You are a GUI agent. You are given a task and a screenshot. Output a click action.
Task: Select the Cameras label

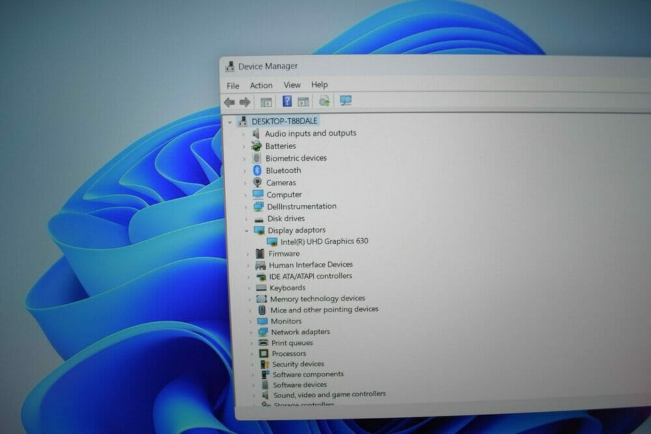click(x=281, y=183)
